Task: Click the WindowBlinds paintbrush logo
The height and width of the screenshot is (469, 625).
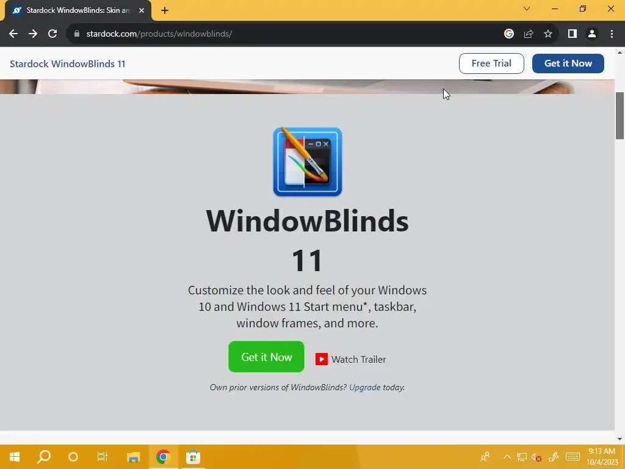Action: tap(308, 162)
